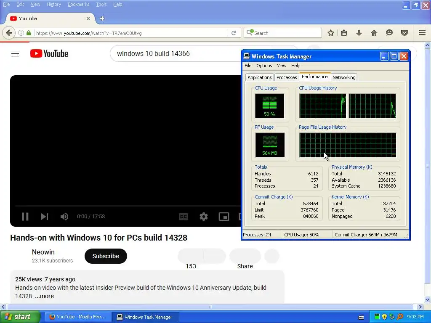This screenshot has height=323, width=431.
Task: Skip to next video
Action: tap(45, 217)
